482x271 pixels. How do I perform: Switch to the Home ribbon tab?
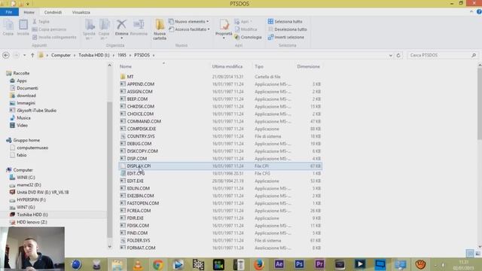click(x=29, y=12)
